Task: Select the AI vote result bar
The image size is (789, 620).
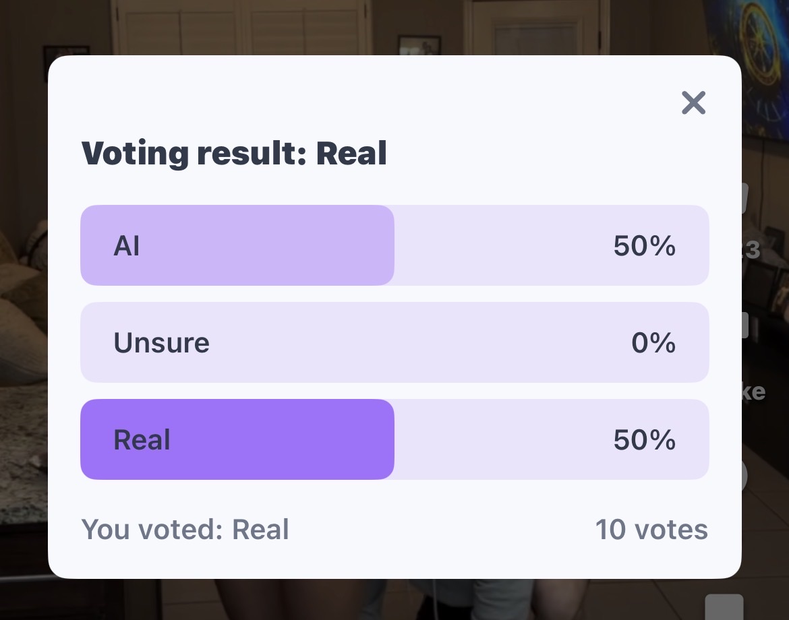Action: click(394, 245)
